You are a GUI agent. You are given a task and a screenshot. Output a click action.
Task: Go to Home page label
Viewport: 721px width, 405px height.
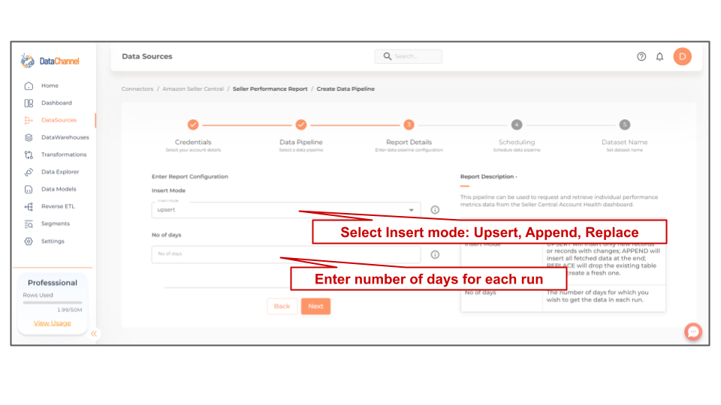tap(50, 85)
